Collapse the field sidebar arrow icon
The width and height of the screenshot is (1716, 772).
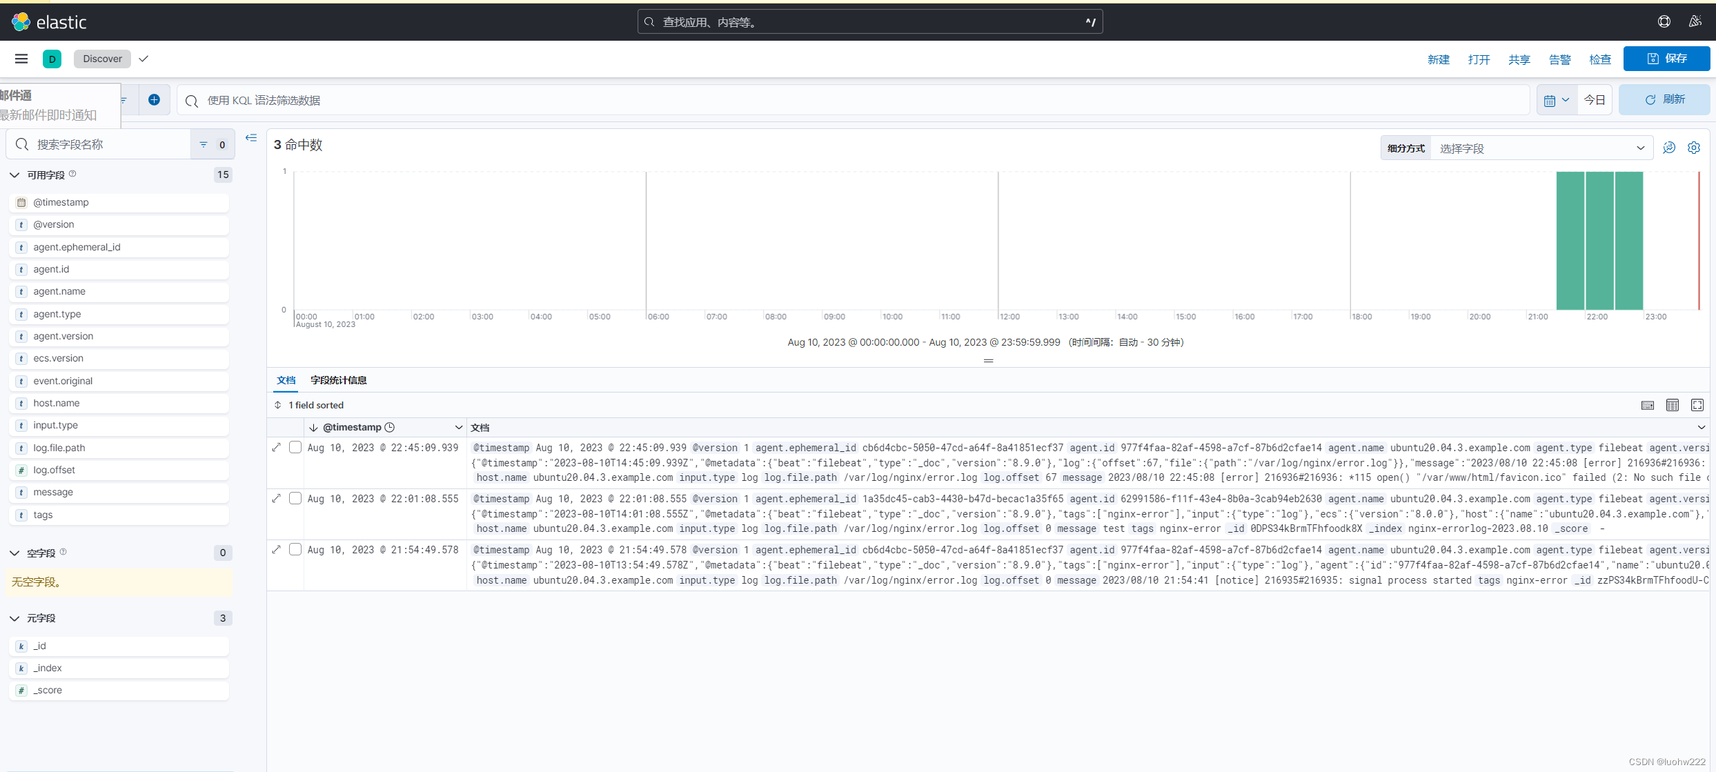coord(251,138)
